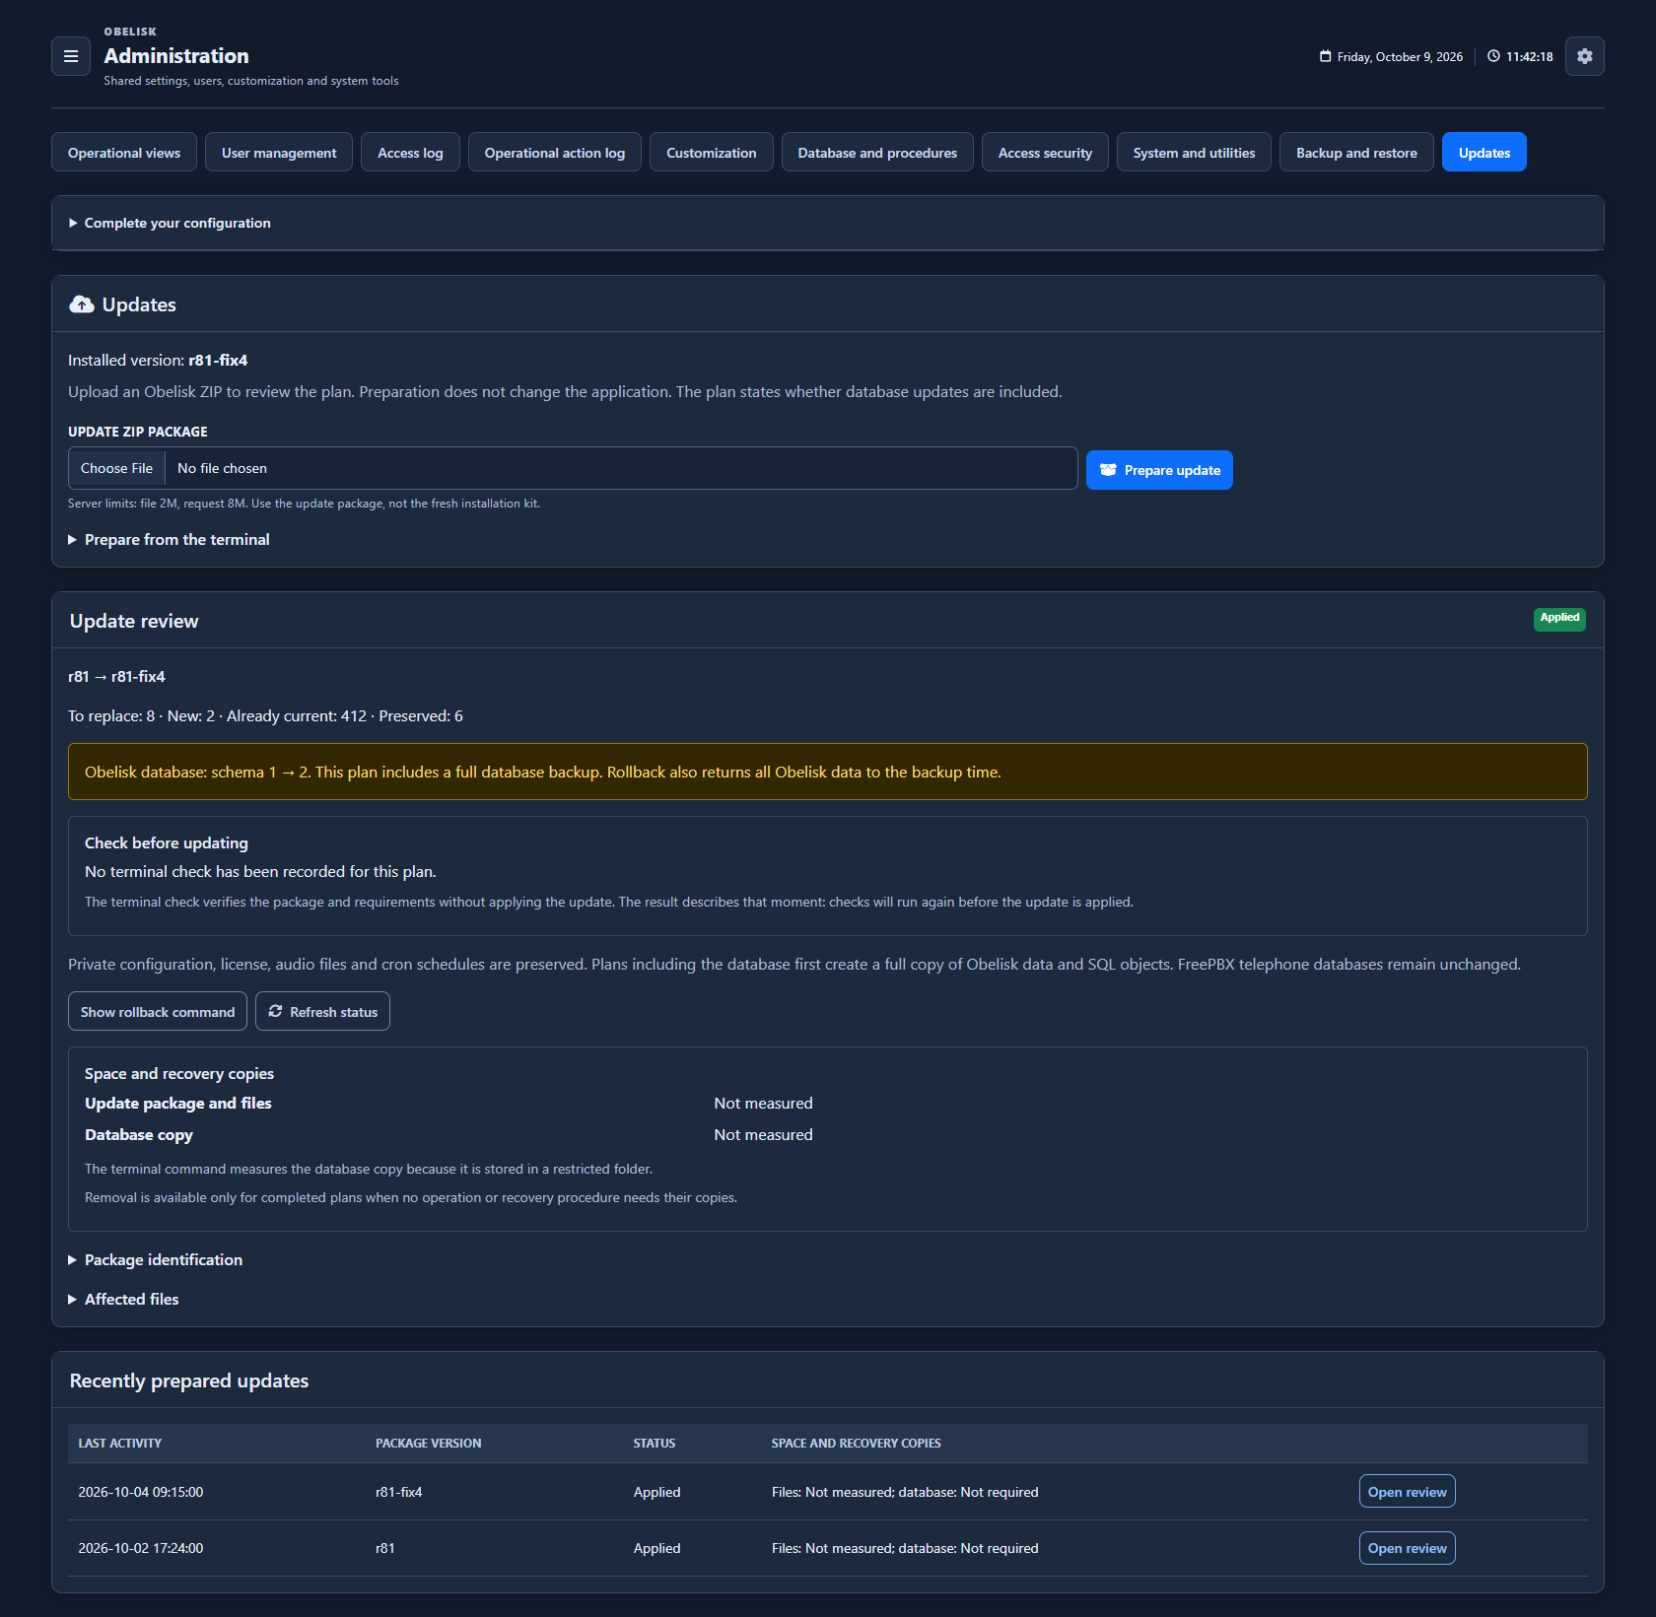This screenshot has width=1656, height=1617.
Task: Click Not measured next to Database copy
Action: pos(763,1135)
